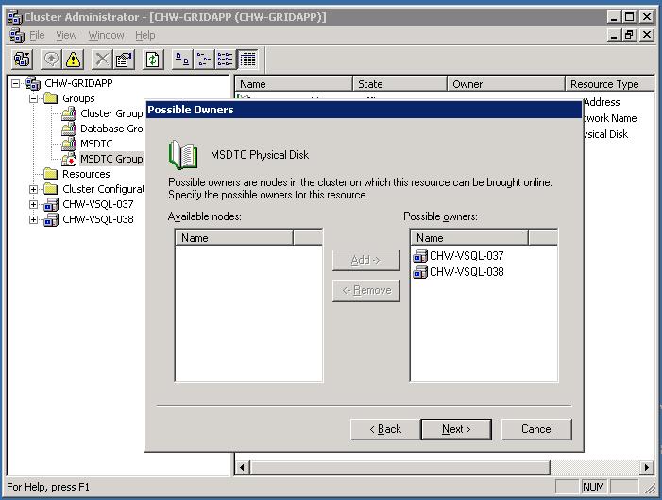Expand the CHW-VSQL-038 tree node
The width and height of the screenshot is (662, 500).
[33, 220]
